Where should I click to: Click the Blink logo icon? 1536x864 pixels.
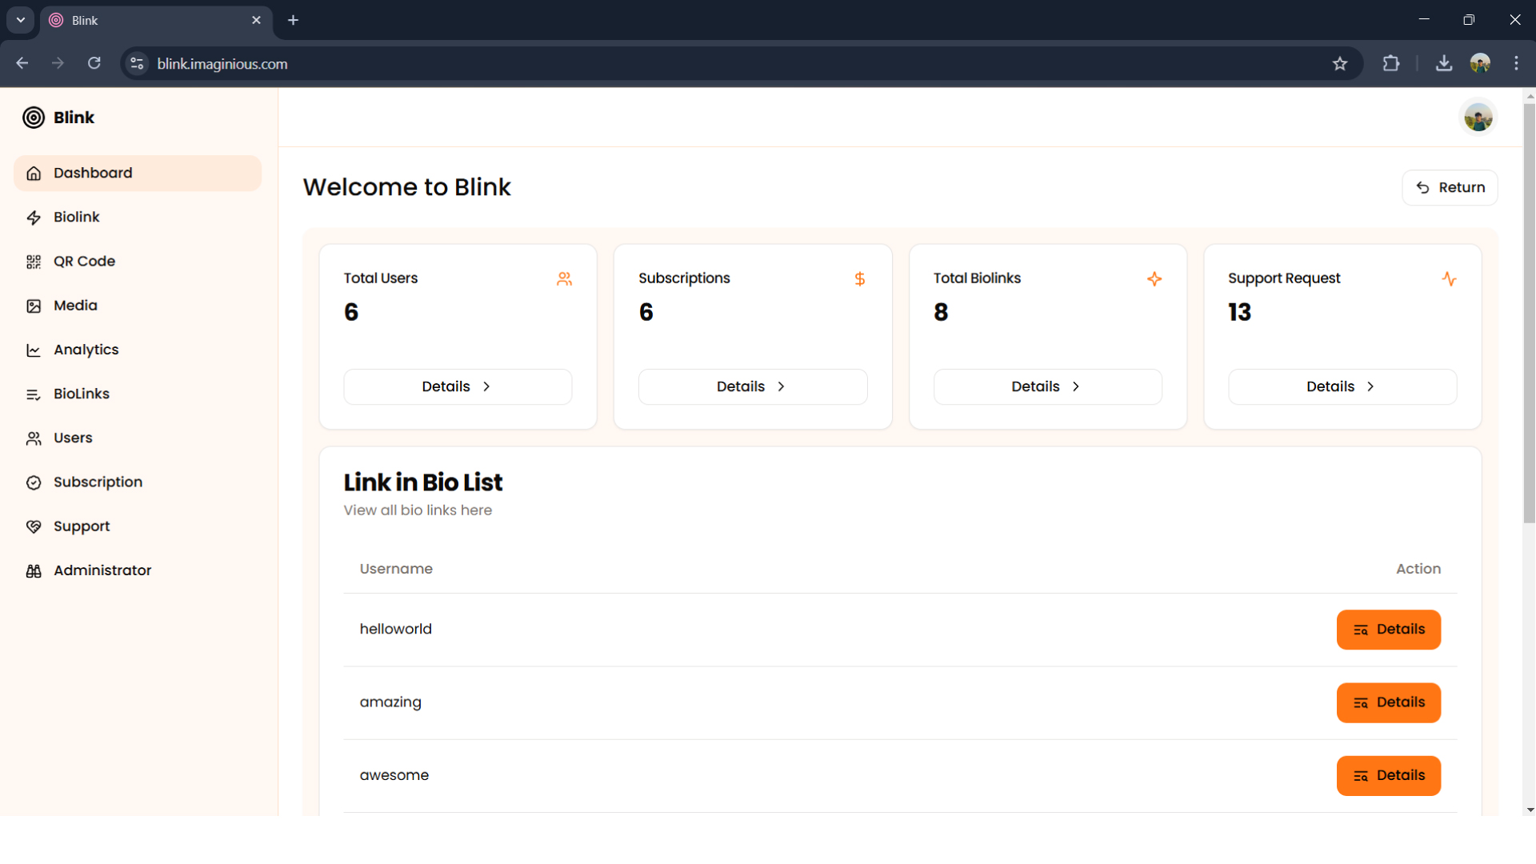click(32, 117)
